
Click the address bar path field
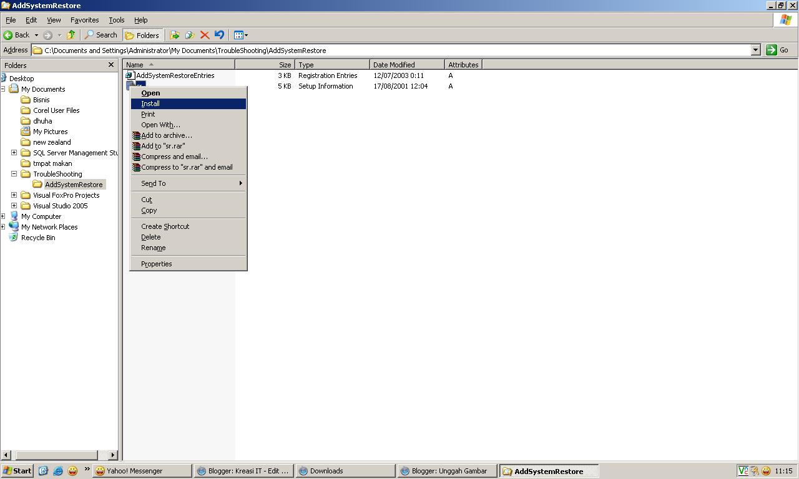391,50
